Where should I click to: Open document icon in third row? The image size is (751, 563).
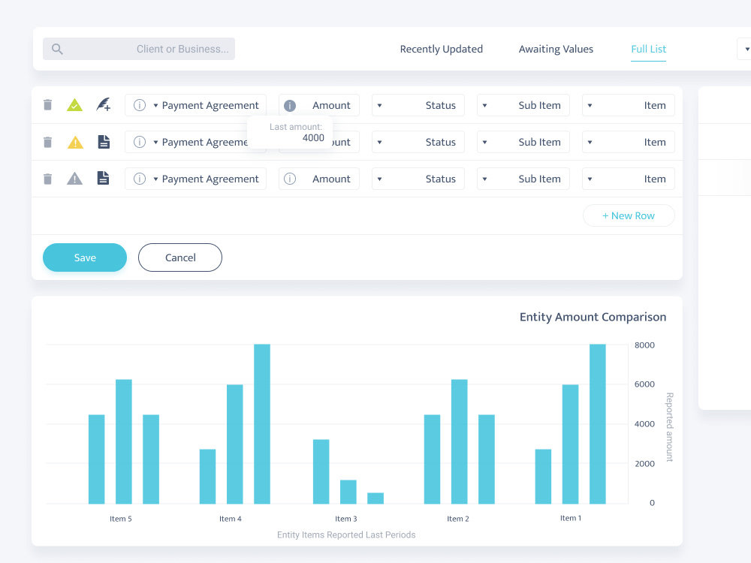click(x=104, y=178)
